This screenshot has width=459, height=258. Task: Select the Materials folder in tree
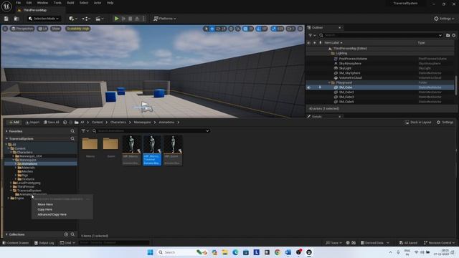coord(28,168)
